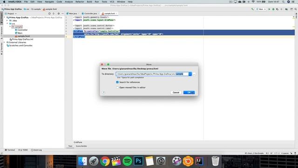Expand External Libraries
The height and width of the screenshot is (168, 298).
(x=5, y=42)
